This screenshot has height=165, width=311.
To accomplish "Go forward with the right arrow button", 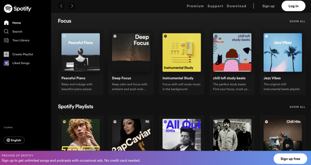I will click(x=72, y=6).
